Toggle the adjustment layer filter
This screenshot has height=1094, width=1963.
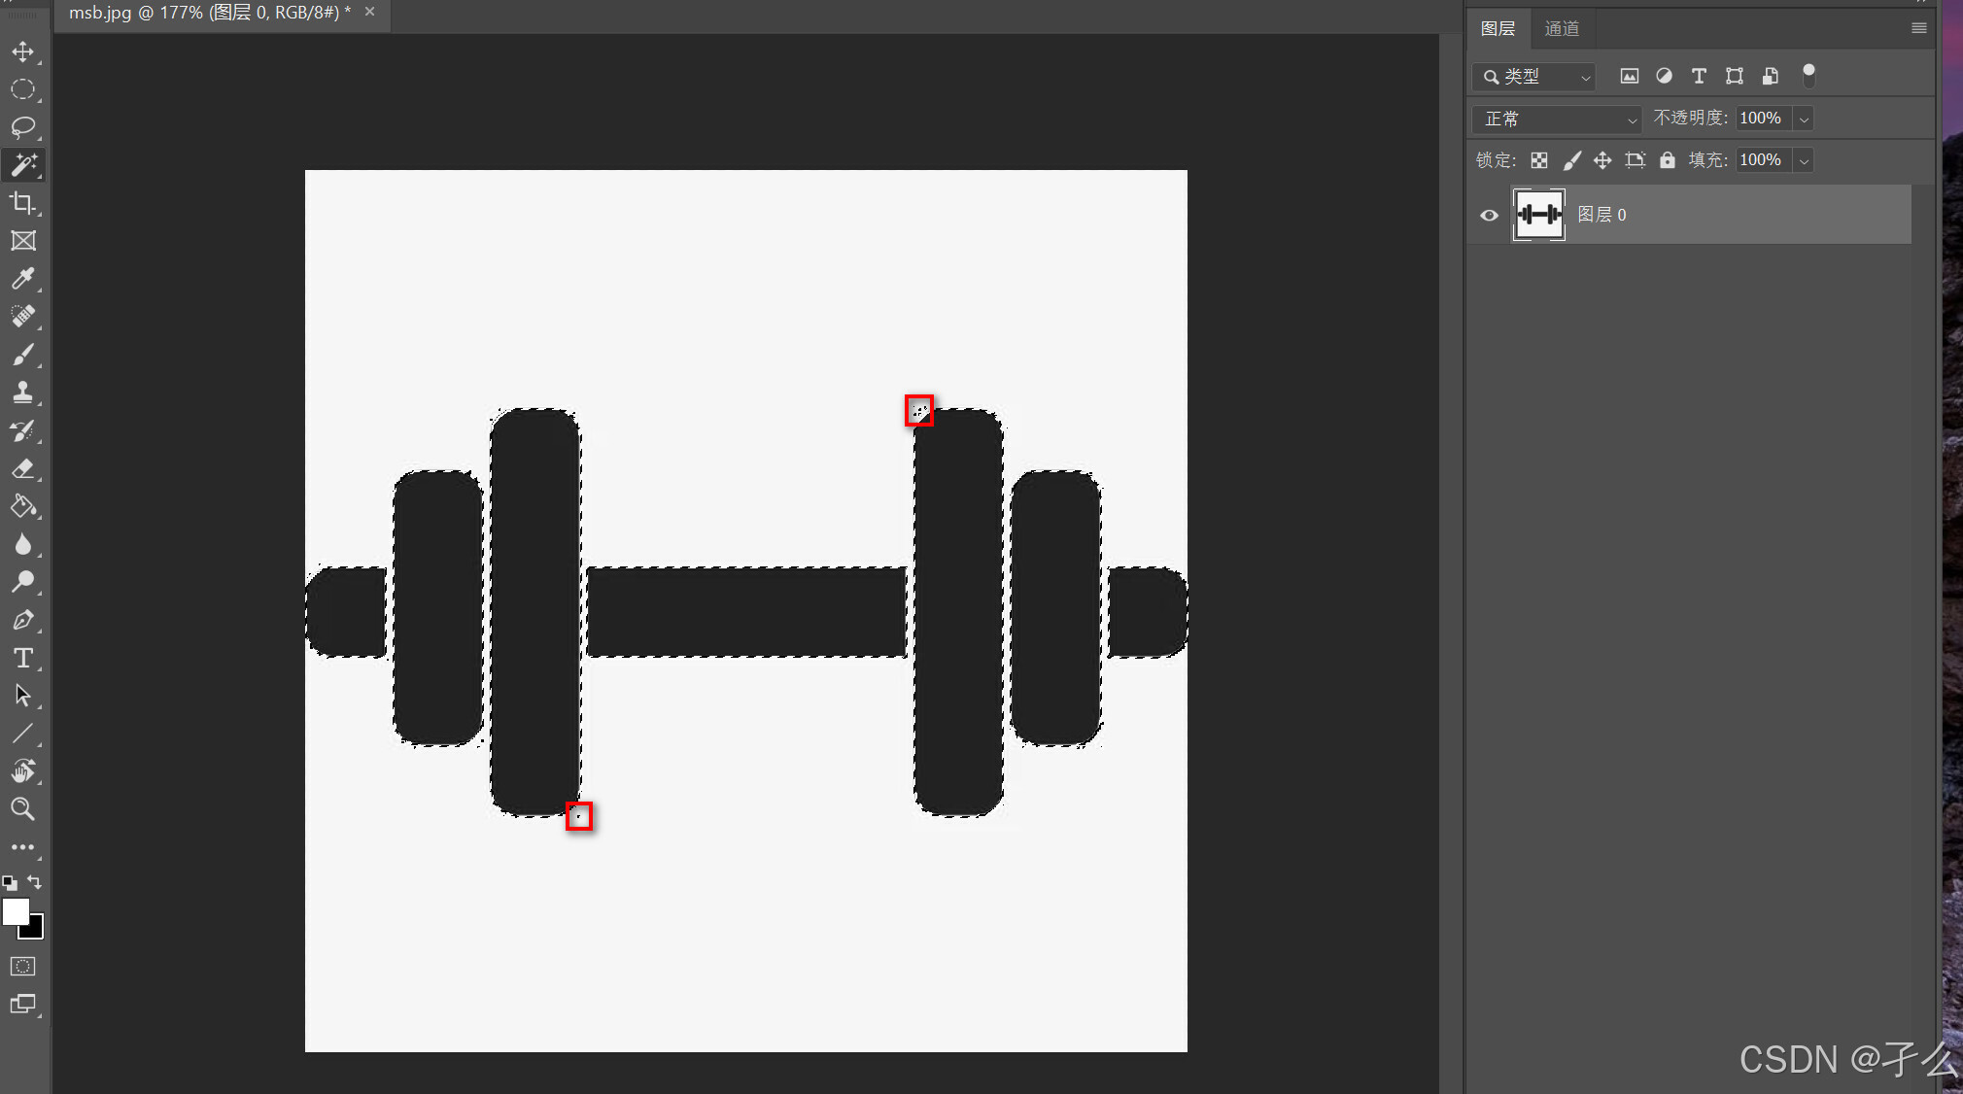[1665, 76]
